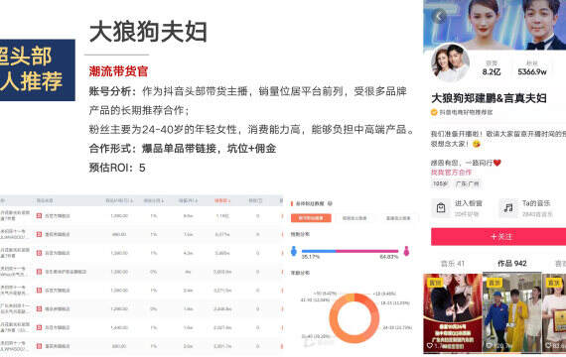This screenshot has width=566, height=357.
Task: Click the blue male gender icon
Action: (294, 251)
